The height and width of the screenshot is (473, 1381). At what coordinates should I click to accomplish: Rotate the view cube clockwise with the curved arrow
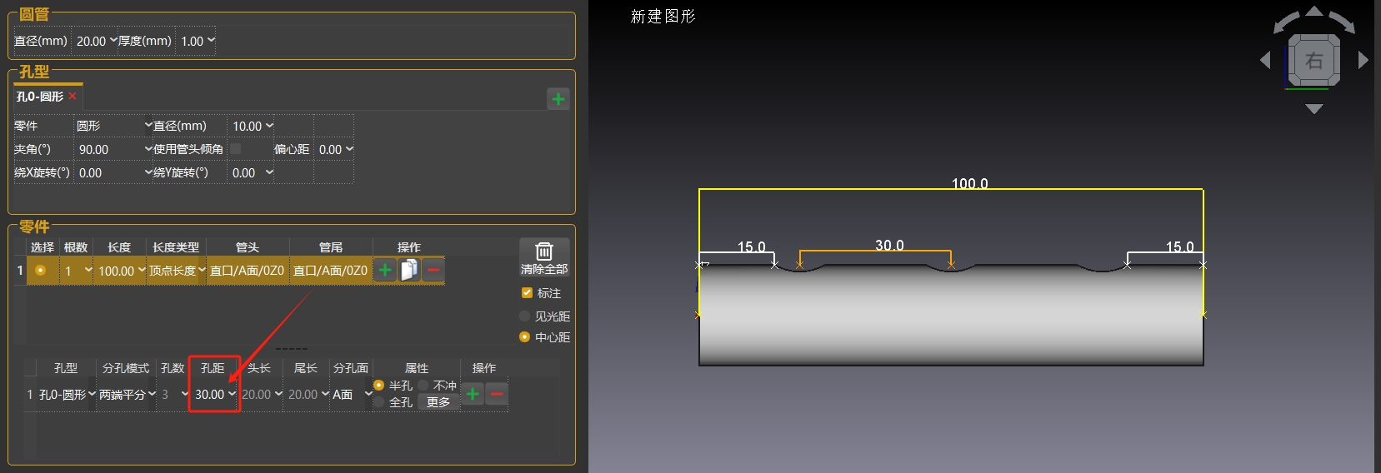(x=1341, y=22)
